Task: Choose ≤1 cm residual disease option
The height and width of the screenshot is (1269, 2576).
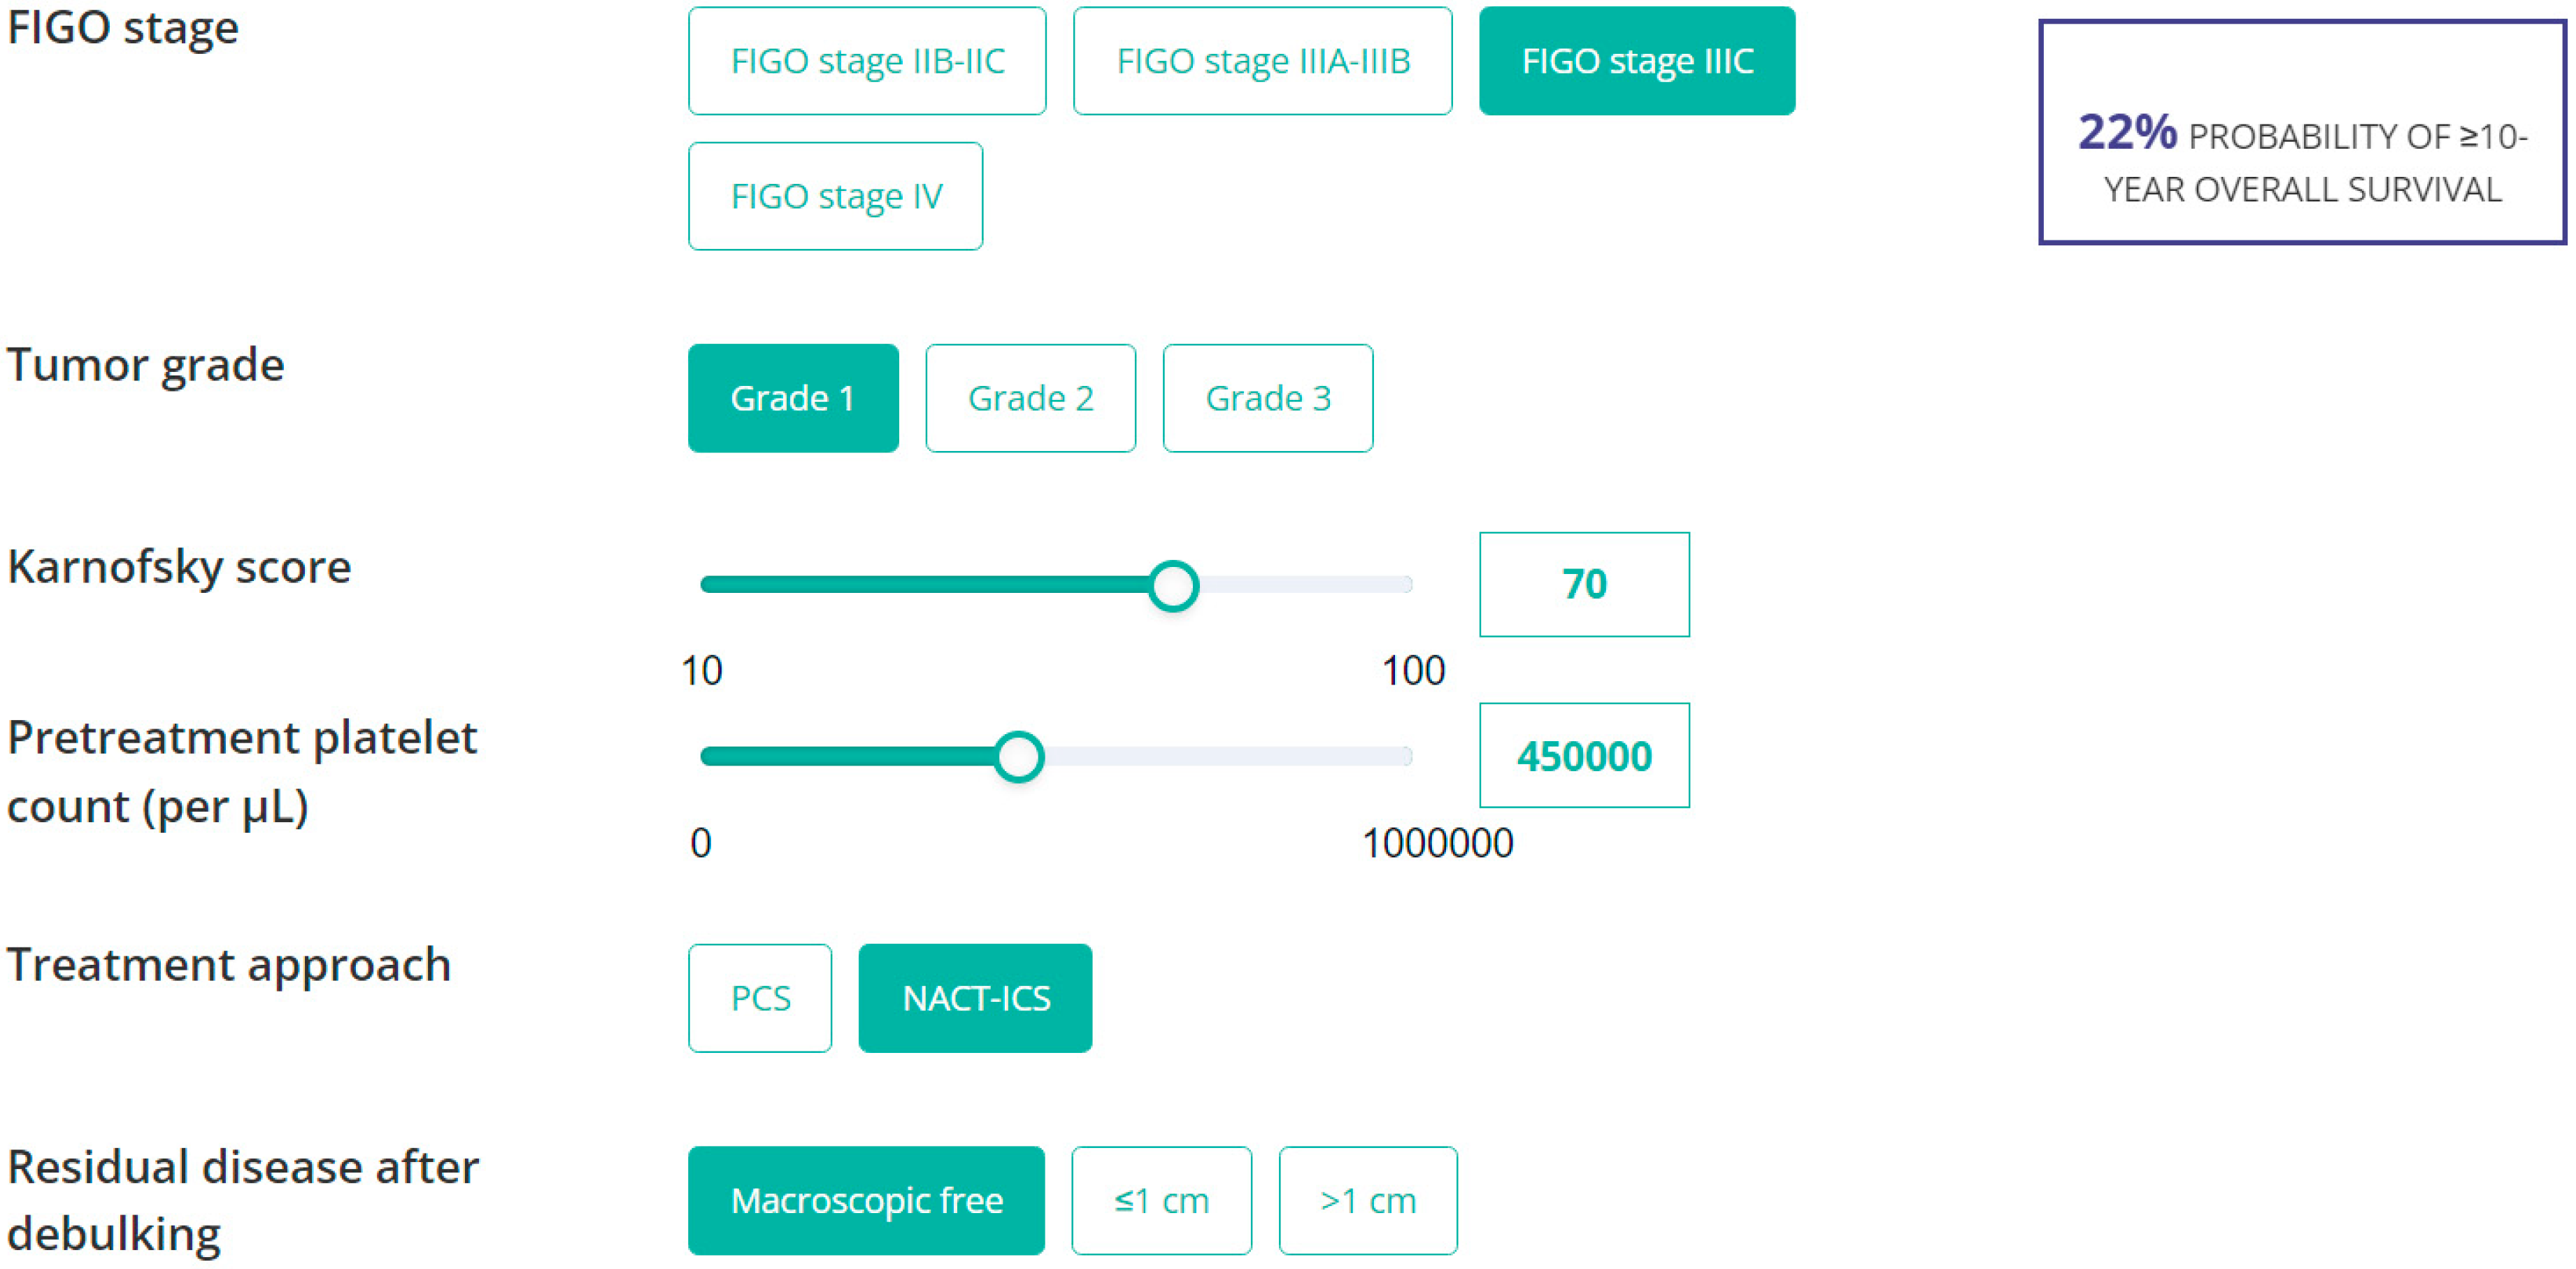Action: [1161, 1200]
